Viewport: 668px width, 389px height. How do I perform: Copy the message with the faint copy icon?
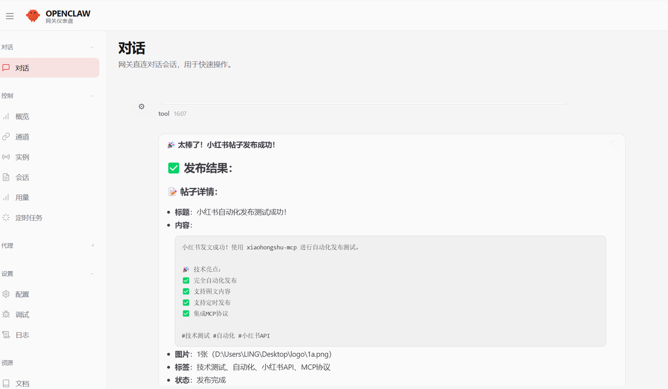point(614,143)
